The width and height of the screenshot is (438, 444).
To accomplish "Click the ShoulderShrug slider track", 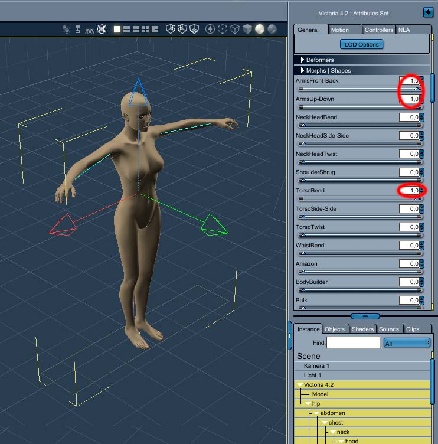I will (361, 180).
